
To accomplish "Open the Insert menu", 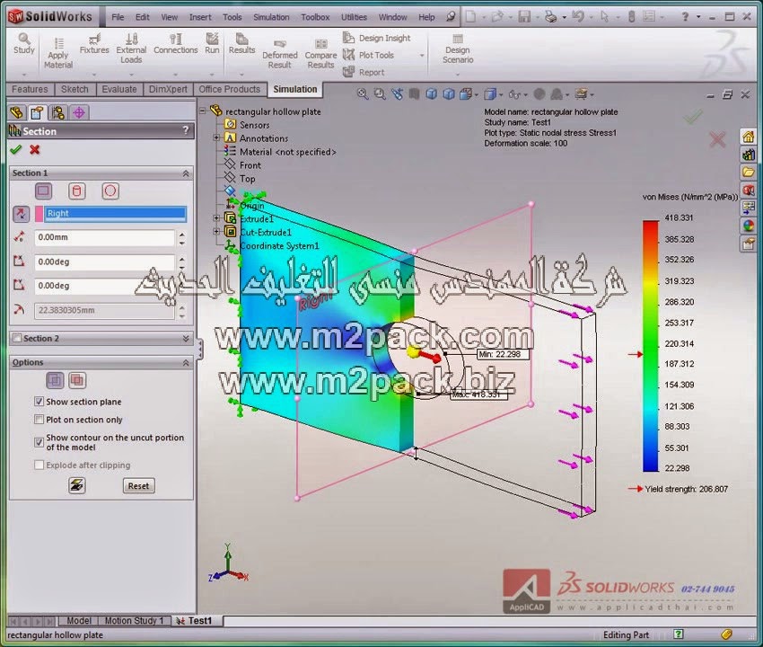I will 200,17.
